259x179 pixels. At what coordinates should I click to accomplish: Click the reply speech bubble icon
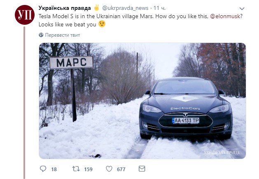click(x=43, y=169)
